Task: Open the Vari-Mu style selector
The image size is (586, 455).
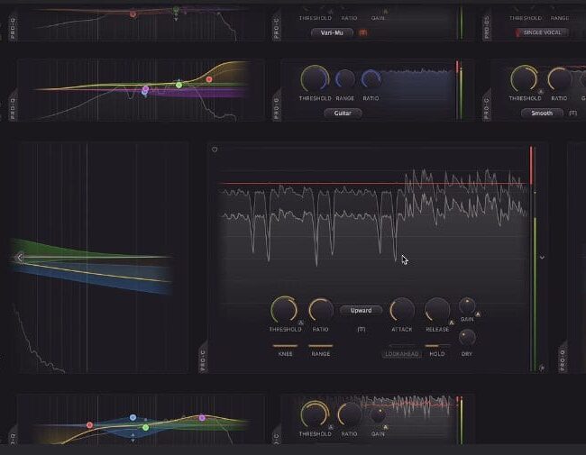Action: [333, 32]
